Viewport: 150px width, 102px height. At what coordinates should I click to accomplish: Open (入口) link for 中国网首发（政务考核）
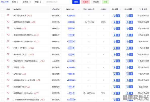[37, 93]
